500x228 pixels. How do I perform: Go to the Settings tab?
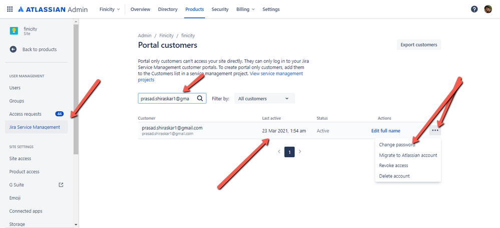(x=271, y=9)
